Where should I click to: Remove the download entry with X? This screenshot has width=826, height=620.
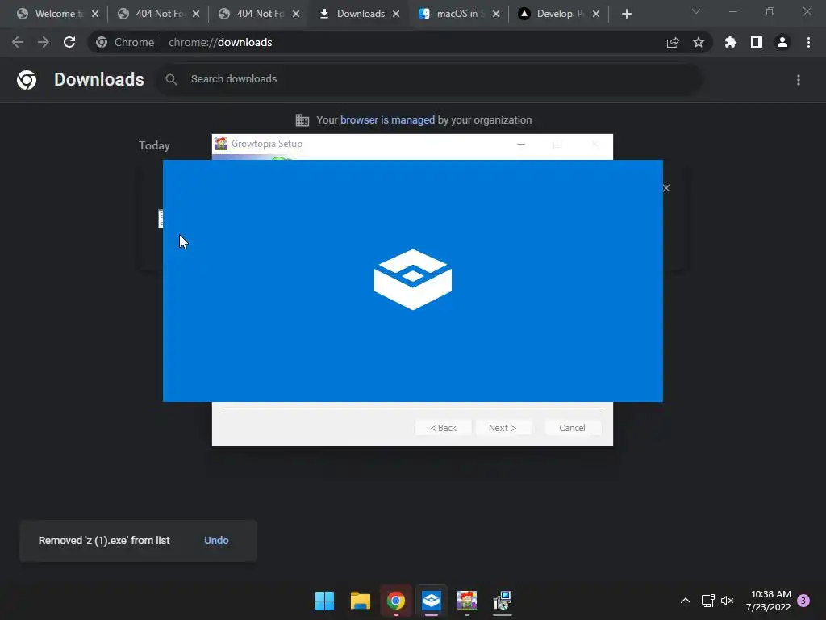pos(666,188)
